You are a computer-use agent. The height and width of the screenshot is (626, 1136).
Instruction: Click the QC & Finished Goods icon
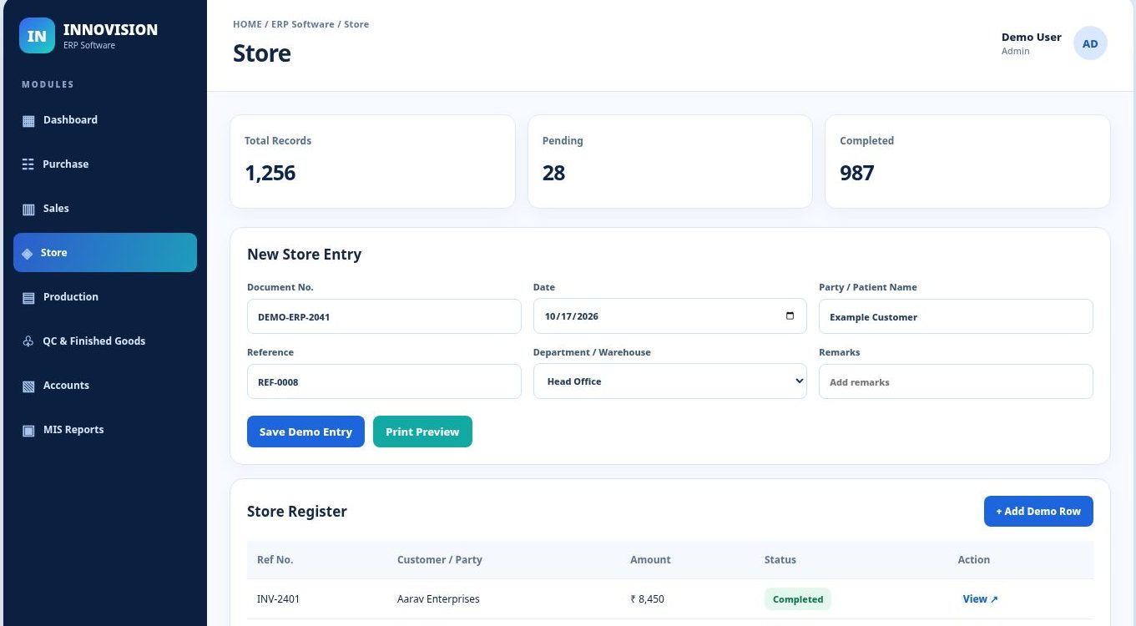pyautogui.click(x=28, y=341)
